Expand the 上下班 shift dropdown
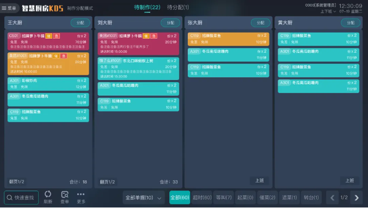Viewport: 368px width, 208px height. tap(328, 11)
